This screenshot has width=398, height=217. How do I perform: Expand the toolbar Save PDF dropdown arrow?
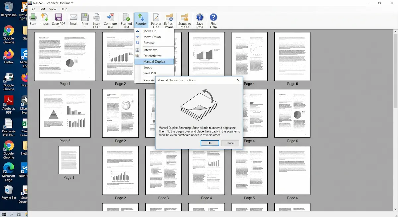(x=59, y=27)
